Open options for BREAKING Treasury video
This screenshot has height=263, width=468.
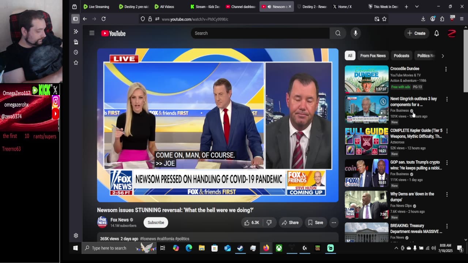click(x=447, y=226)
